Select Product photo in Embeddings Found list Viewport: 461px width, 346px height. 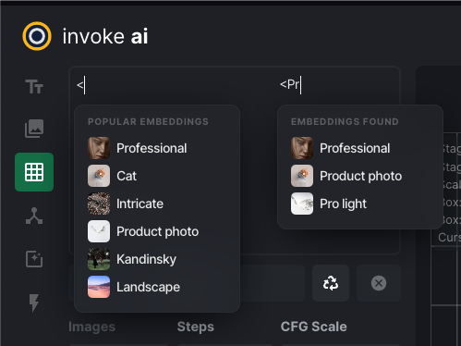(x=360, y=176)
